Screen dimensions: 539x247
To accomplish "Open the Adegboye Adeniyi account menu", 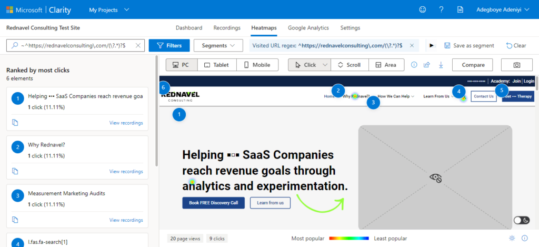I will click(x=503, y=9).
